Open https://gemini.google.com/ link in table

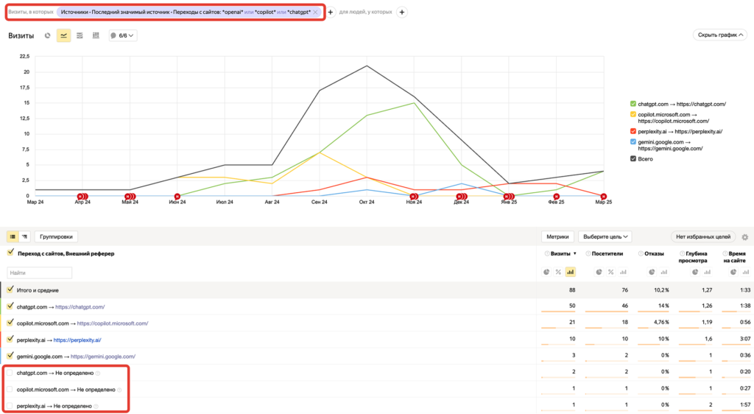(x=103, y=357)
